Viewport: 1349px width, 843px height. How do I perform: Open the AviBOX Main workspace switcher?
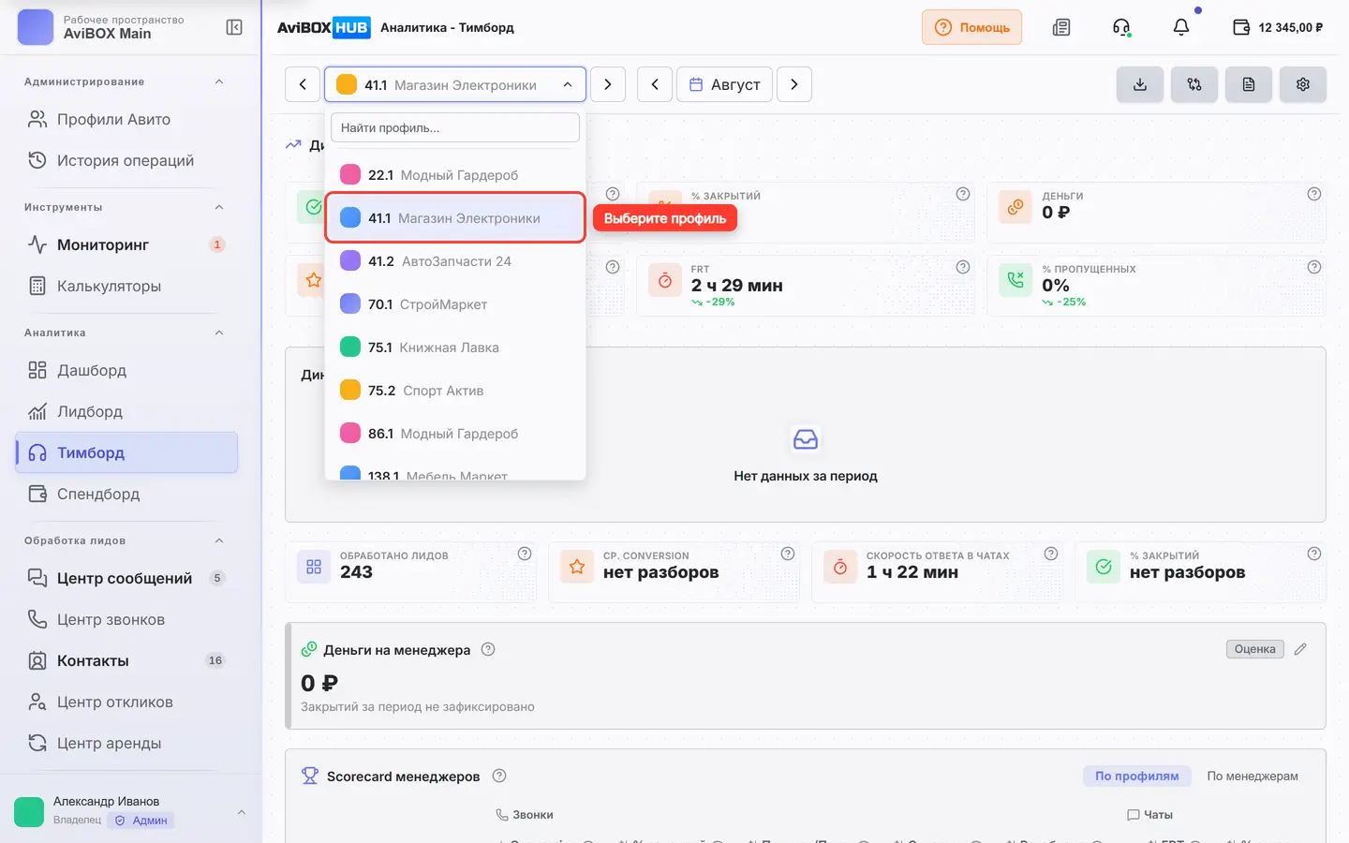tap(101, 27)
